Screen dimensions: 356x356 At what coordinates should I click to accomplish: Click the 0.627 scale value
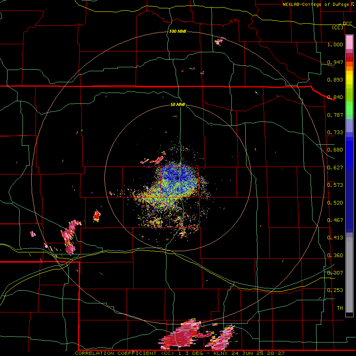335,168
